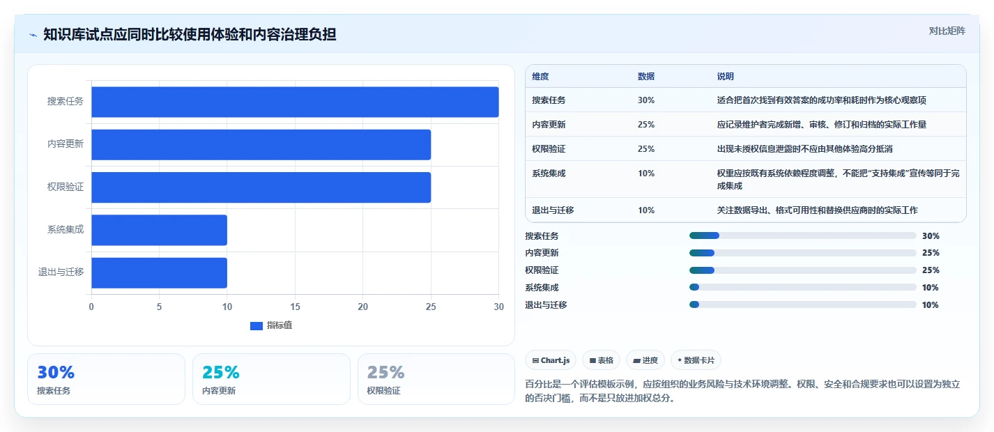Click the 10% label beside 退出与迁移 progress bar

pos(931,305)
